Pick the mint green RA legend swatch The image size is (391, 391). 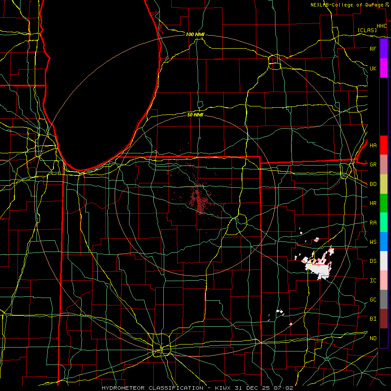point(384,222)
